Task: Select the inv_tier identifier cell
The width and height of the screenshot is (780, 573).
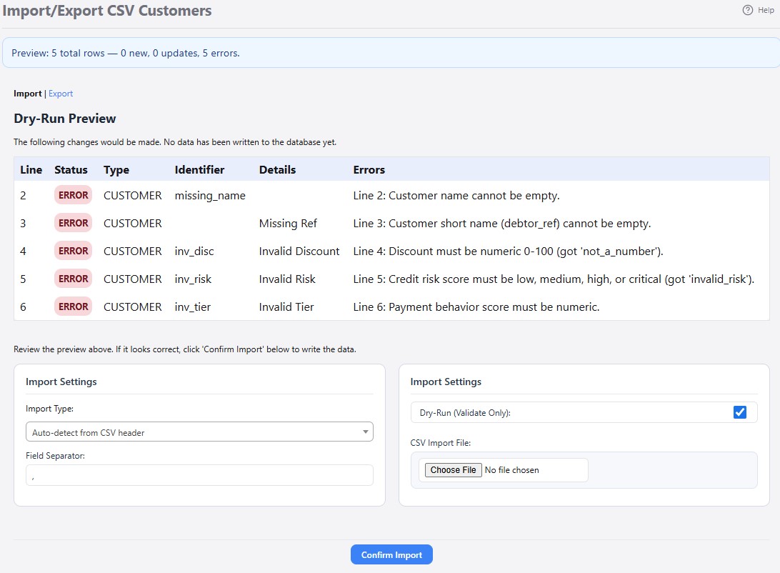Action: point(193,307)
